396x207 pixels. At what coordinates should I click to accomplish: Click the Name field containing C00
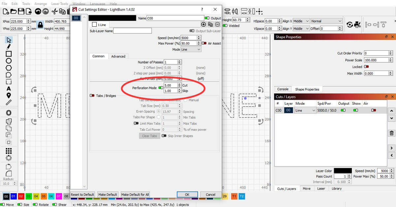coord(175,18)
